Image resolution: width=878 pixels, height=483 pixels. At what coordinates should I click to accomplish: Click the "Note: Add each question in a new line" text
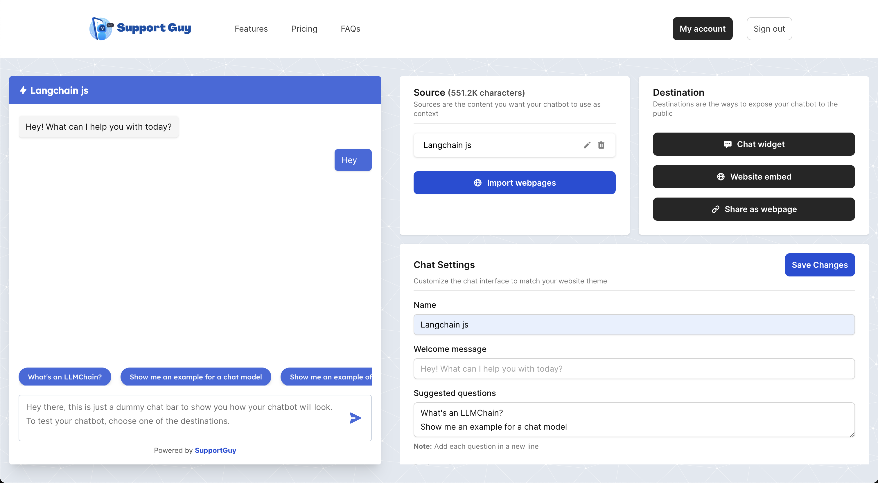[x=476, y=446]
